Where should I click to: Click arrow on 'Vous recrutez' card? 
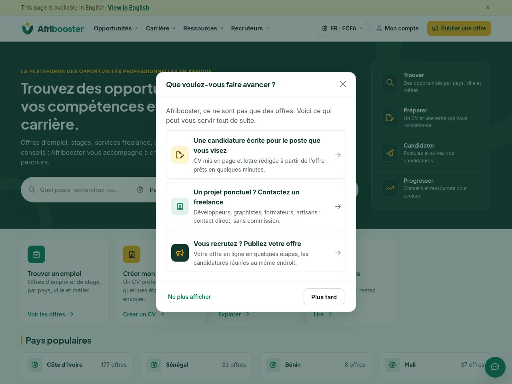coord(338,253)
